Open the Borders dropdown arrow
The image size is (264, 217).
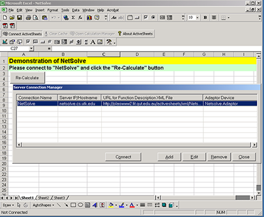228,18
